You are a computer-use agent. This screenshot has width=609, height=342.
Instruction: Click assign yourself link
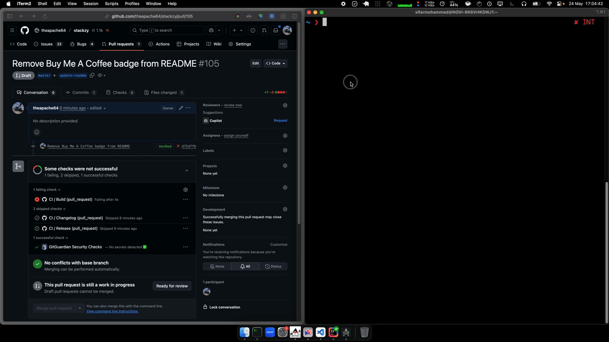(236, 135)
